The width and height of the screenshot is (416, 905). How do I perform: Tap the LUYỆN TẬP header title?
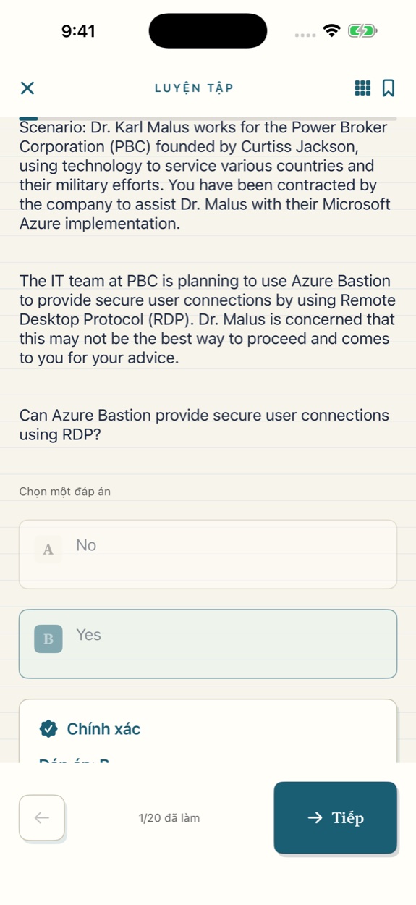194,88
